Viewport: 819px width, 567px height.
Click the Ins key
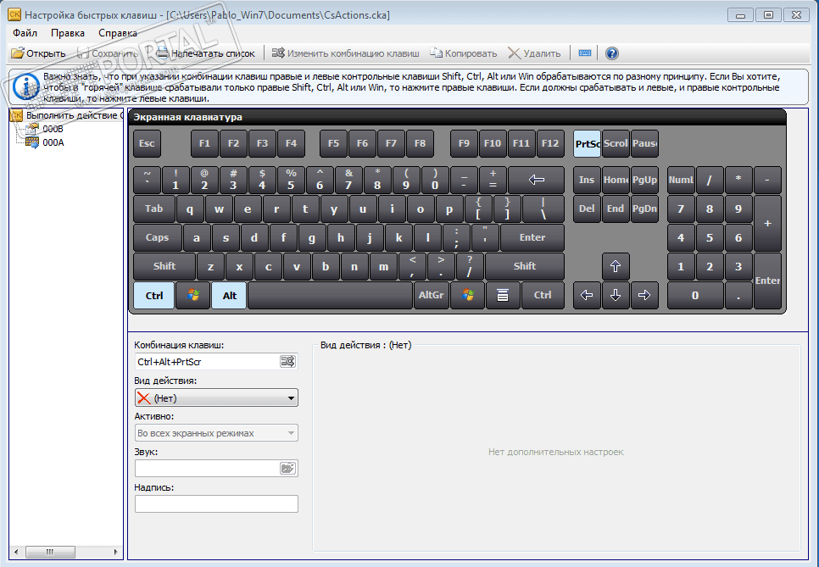coord(587,181)
